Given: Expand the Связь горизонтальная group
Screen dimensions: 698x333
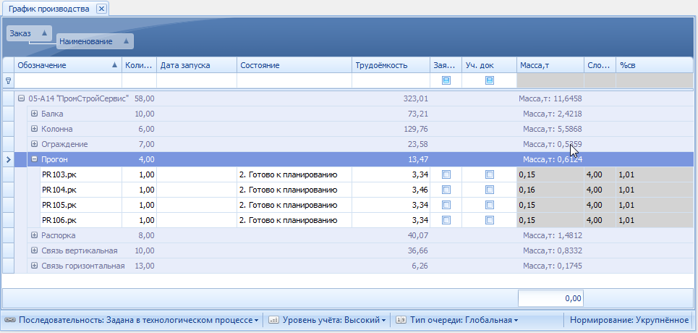Looking at the screenshot, I should pyautogui.click(x=34, y=266).
